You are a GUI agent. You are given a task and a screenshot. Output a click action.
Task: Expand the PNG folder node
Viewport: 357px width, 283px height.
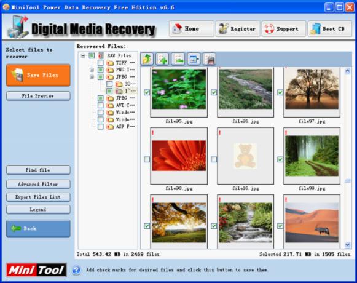[92, 70]
